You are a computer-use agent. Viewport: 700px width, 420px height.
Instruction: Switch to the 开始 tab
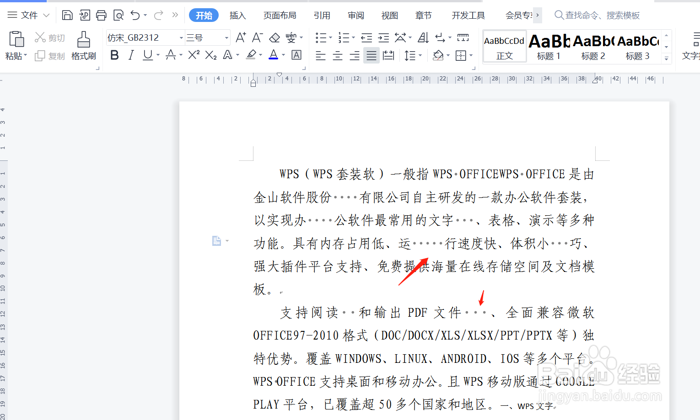coord(204,15)
